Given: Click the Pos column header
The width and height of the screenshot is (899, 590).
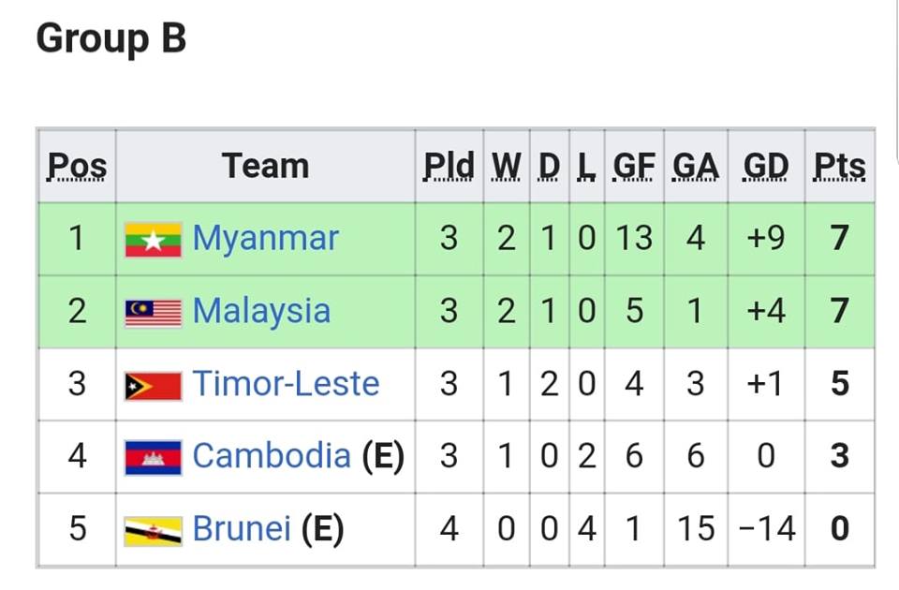Looking at the screenshot, I should point(77,167).
